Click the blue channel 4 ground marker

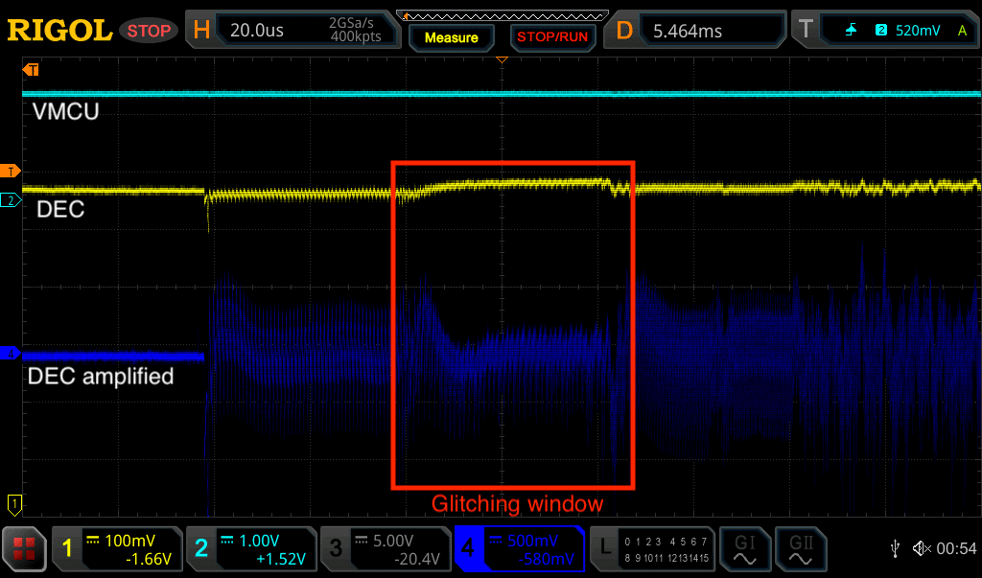(12, 354)
